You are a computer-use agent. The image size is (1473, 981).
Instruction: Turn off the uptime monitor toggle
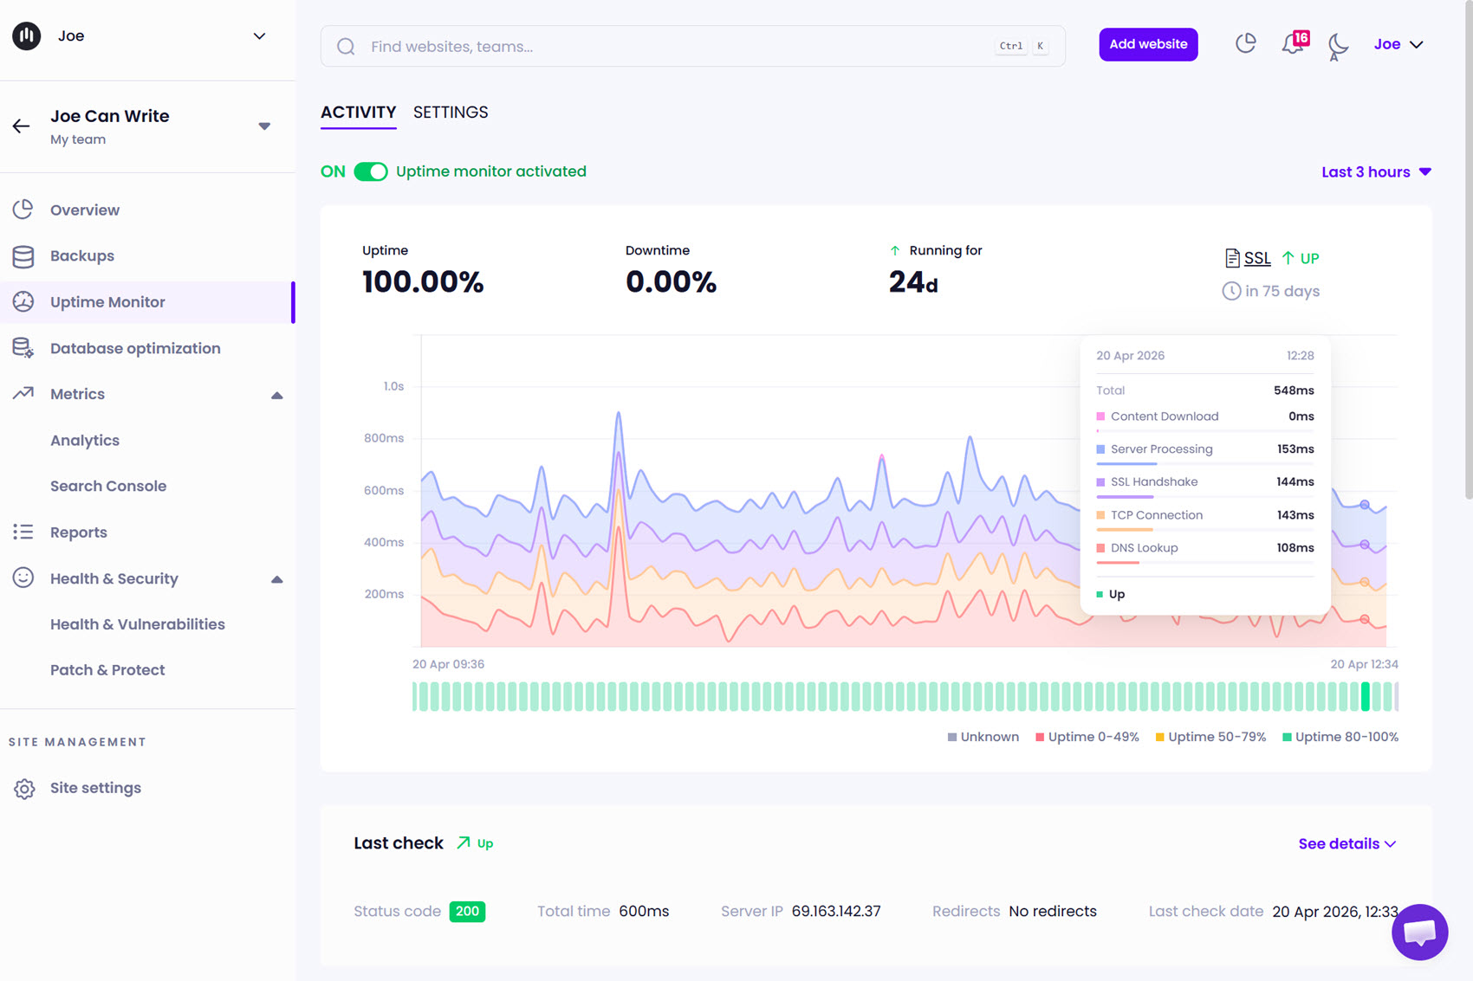pos(371,171)
